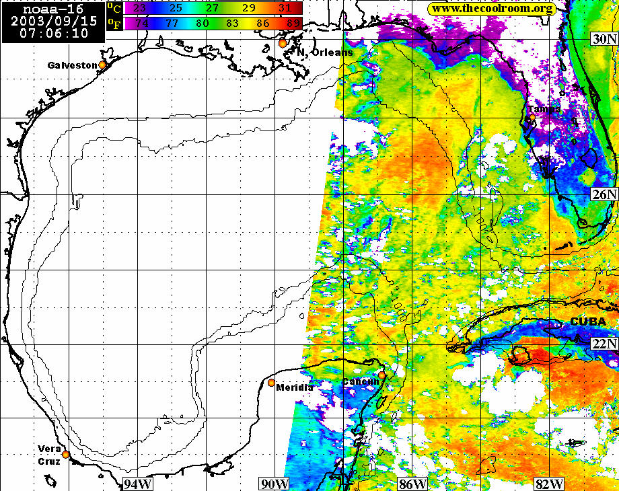Viewport: 619px width, 491px height.
Task: Click the °F unit label
Action: (x=114, y=24)
